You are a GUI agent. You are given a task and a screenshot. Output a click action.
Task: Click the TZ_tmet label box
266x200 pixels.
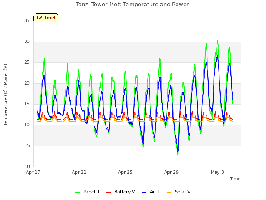pyautogui.click(x=46, y=17)
